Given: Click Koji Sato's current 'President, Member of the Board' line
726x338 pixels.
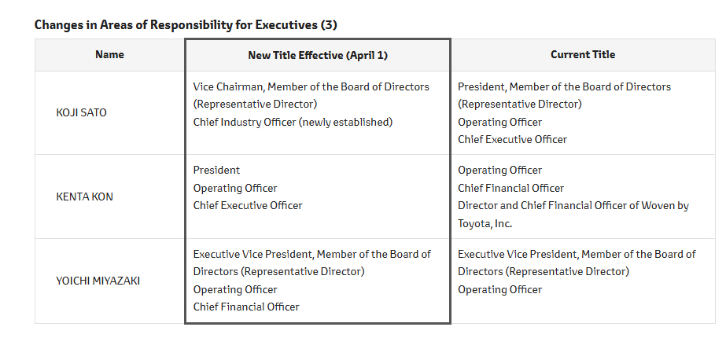Looking at the screenshot, I should (564, 86).
